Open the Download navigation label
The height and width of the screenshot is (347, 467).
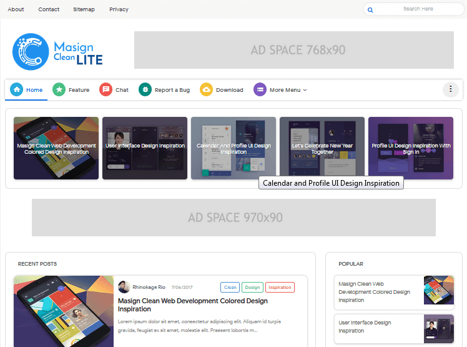coord(230,90)
